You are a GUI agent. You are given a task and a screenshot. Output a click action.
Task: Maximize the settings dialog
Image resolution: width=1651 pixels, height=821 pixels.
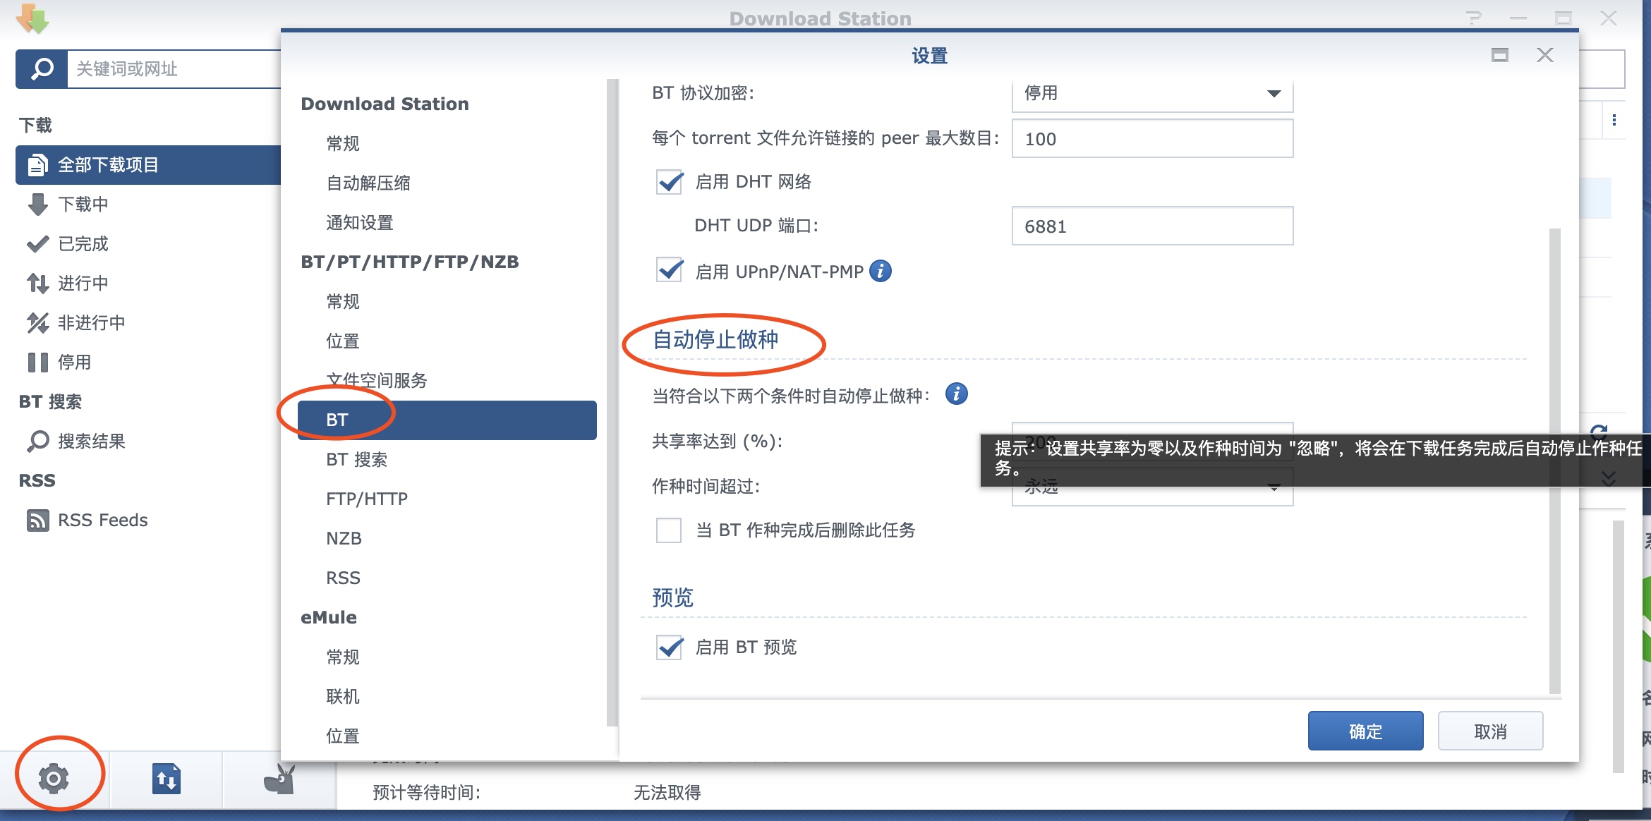point(1500,55)
